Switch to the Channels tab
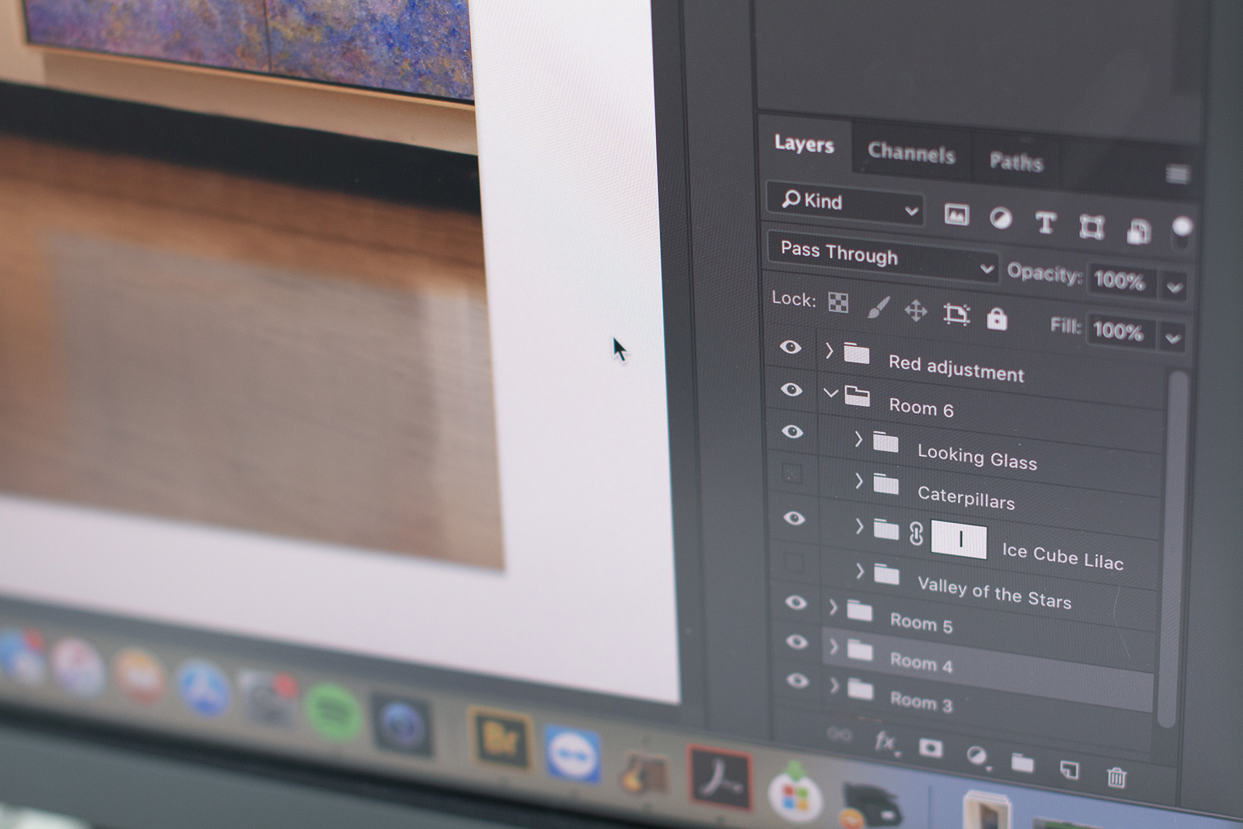The image size is (1243, 829). click(912, 153)
